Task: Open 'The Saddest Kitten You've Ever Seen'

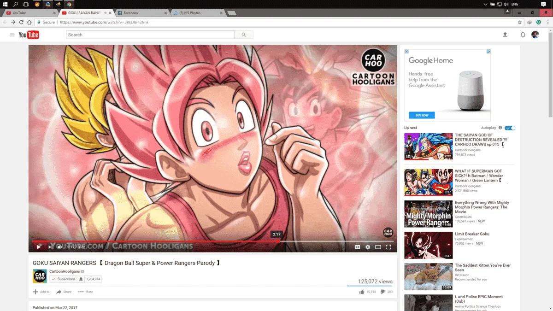Action: 482,268
